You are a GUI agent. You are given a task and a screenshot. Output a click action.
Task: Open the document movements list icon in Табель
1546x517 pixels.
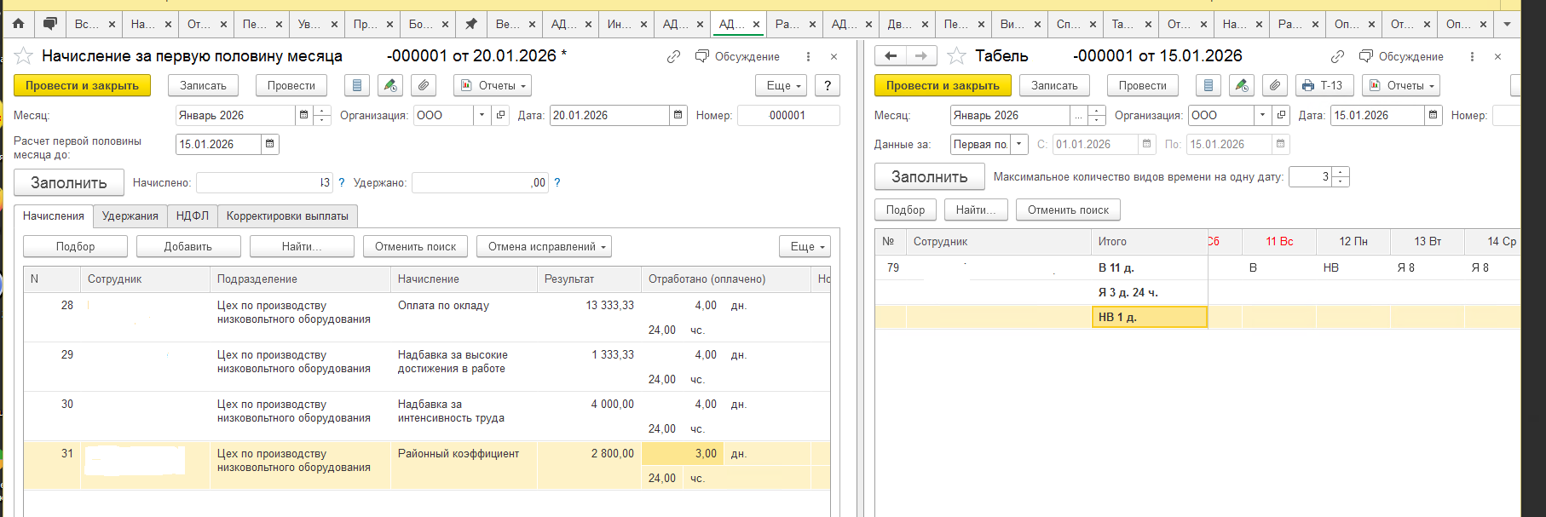[x=1209, y=85]
